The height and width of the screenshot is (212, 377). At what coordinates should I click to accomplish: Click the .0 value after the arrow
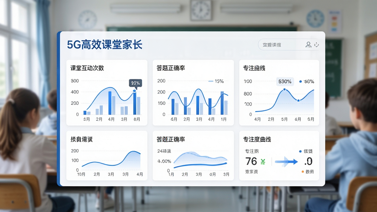pos(308,161)
